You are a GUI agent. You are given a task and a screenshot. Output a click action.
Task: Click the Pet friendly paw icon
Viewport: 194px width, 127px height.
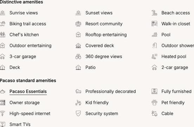[154, 103]
